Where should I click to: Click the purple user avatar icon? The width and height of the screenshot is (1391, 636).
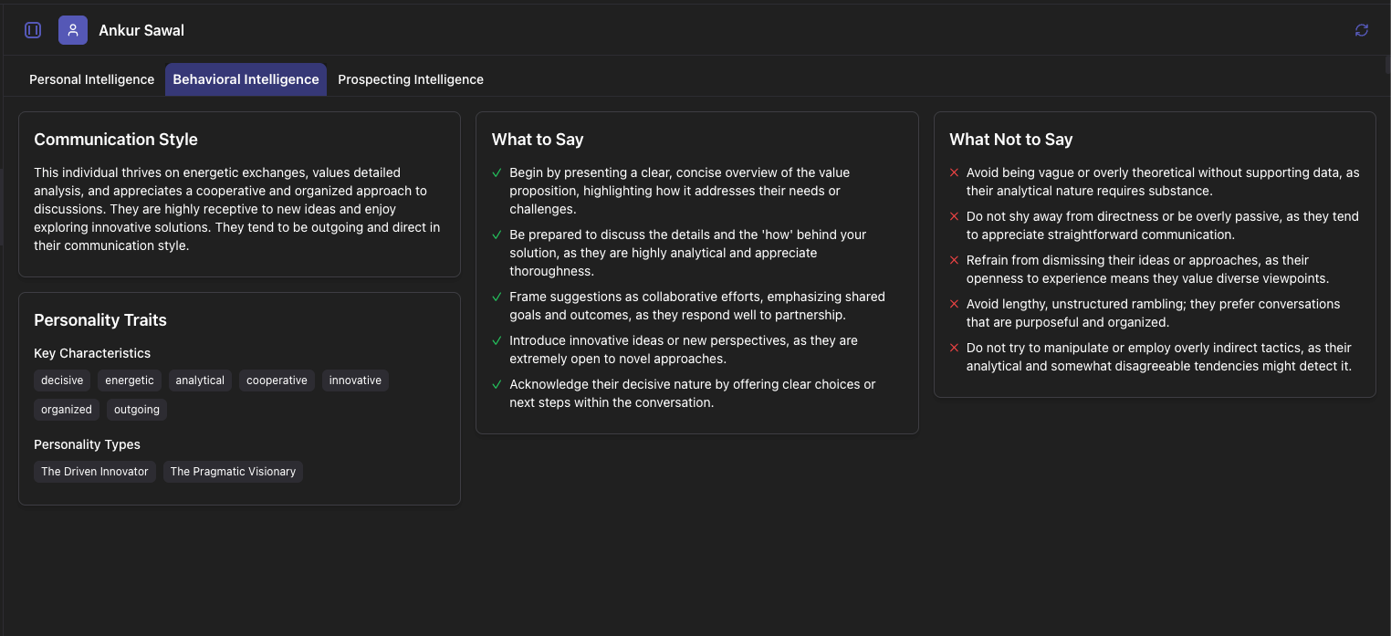tap(72, 29)
